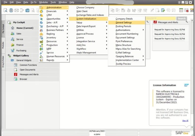Image resolution: width=195 pixels, height=136 pixels.
Task: Open the General Settings menu entry
Action: click(127, 23)
